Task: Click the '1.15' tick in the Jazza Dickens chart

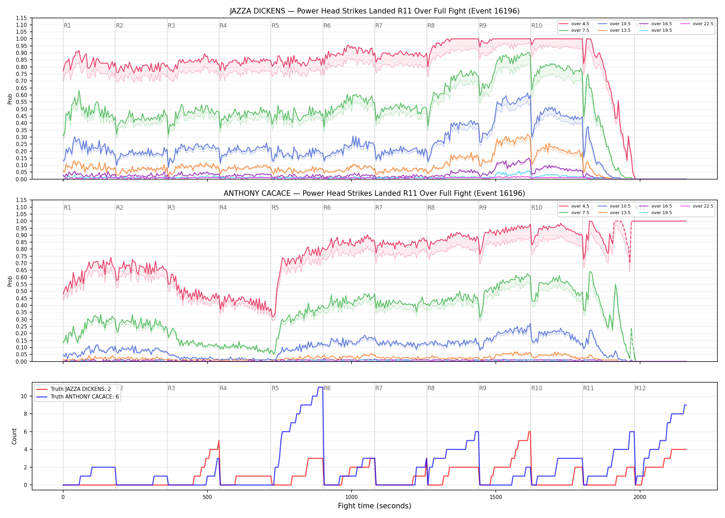Action: pyautogui.click(x=21, y=18)
